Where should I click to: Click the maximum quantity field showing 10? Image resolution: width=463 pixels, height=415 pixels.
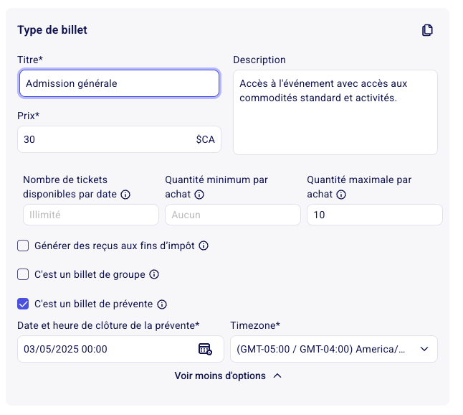[375, 215]
